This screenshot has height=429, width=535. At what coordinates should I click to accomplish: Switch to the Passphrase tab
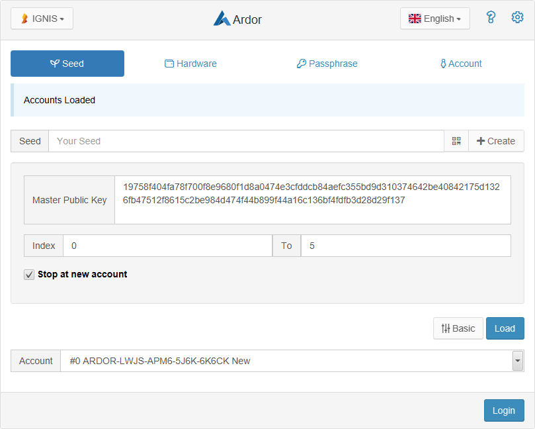point(327,64)
